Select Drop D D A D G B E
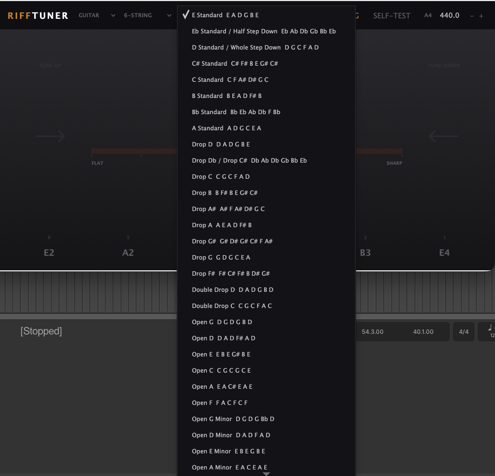The image size is (495, 476). click(x=266, y=144)
